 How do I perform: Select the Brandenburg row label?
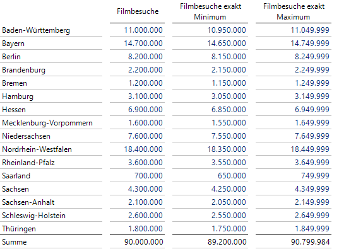[23, 70]
